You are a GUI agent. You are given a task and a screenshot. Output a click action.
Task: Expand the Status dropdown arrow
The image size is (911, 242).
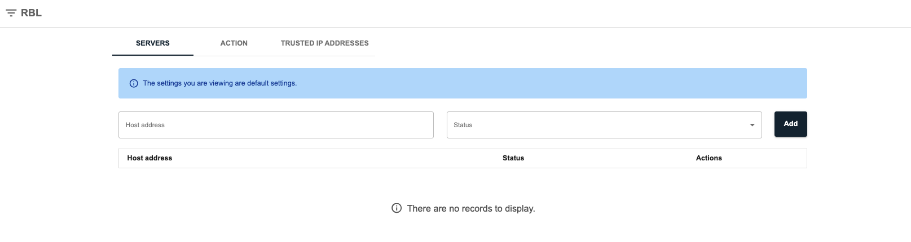tap(752, 125)
